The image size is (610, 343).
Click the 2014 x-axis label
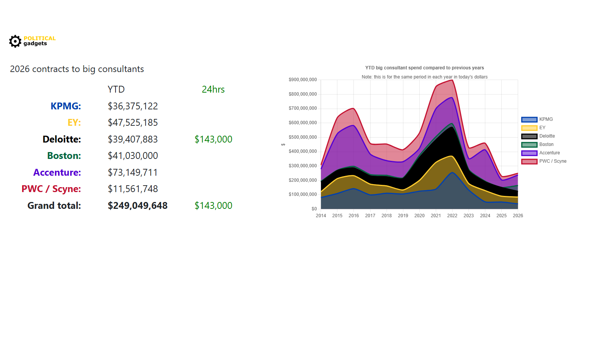pos(321,216)
